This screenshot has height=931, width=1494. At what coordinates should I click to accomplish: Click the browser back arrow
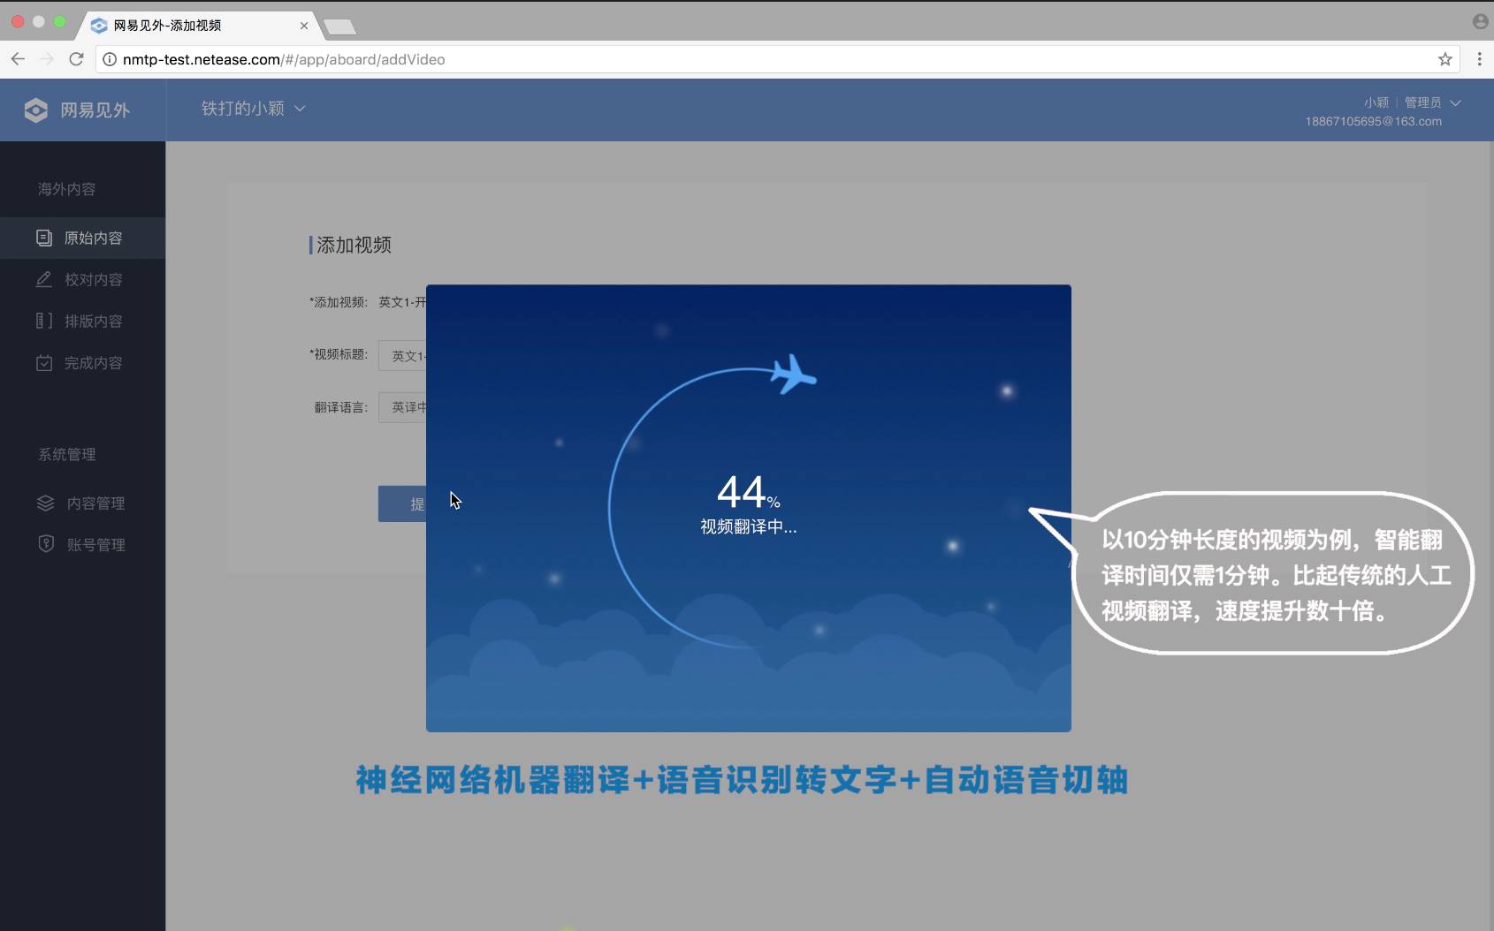tap(18, 59)
